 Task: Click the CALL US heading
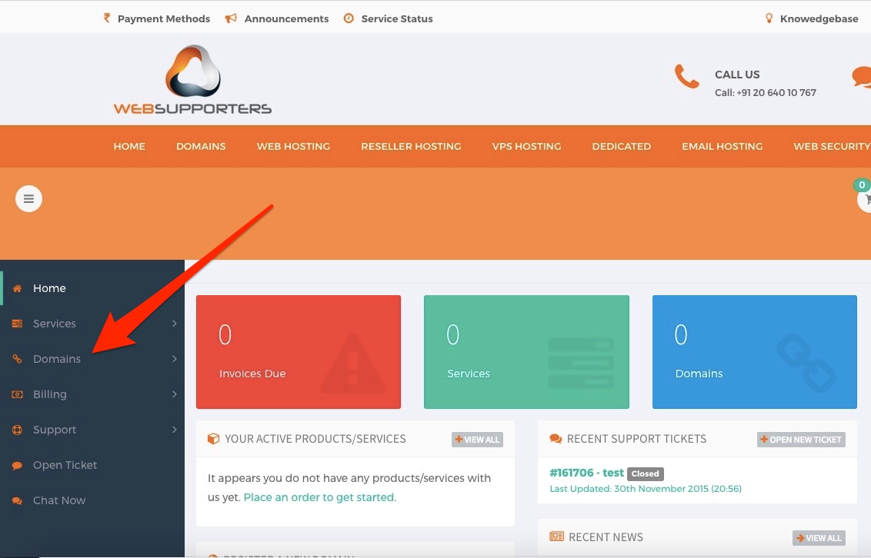(x=737, y=75)
